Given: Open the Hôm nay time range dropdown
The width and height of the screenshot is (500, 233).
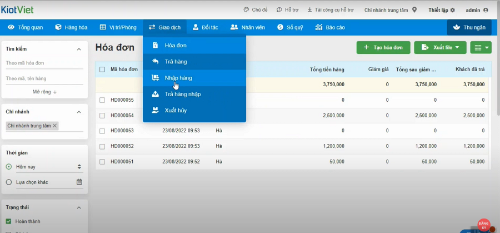Looking at the screenshot, I should [49, 167].
